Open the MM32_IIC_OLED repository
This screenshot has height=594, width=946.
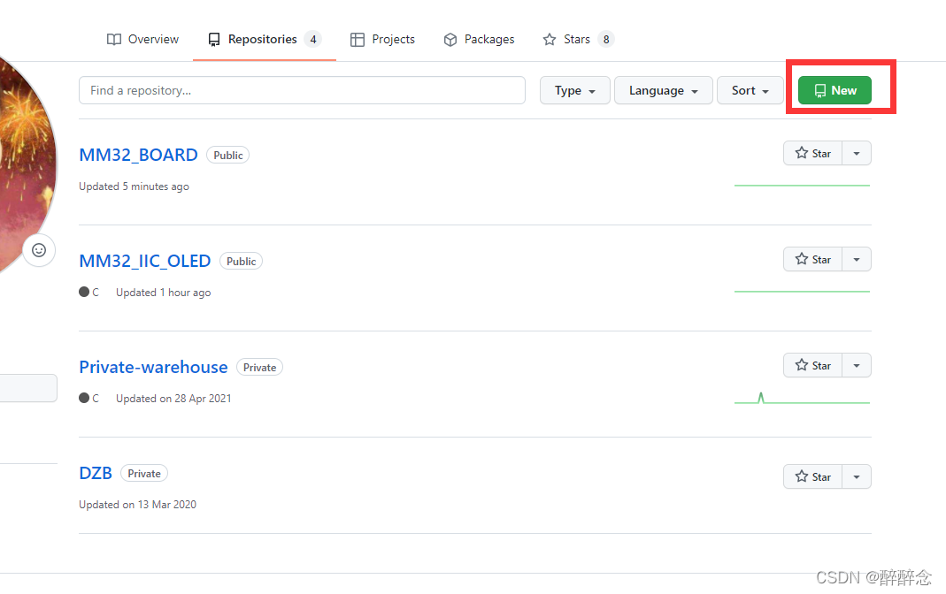(145, 261)
